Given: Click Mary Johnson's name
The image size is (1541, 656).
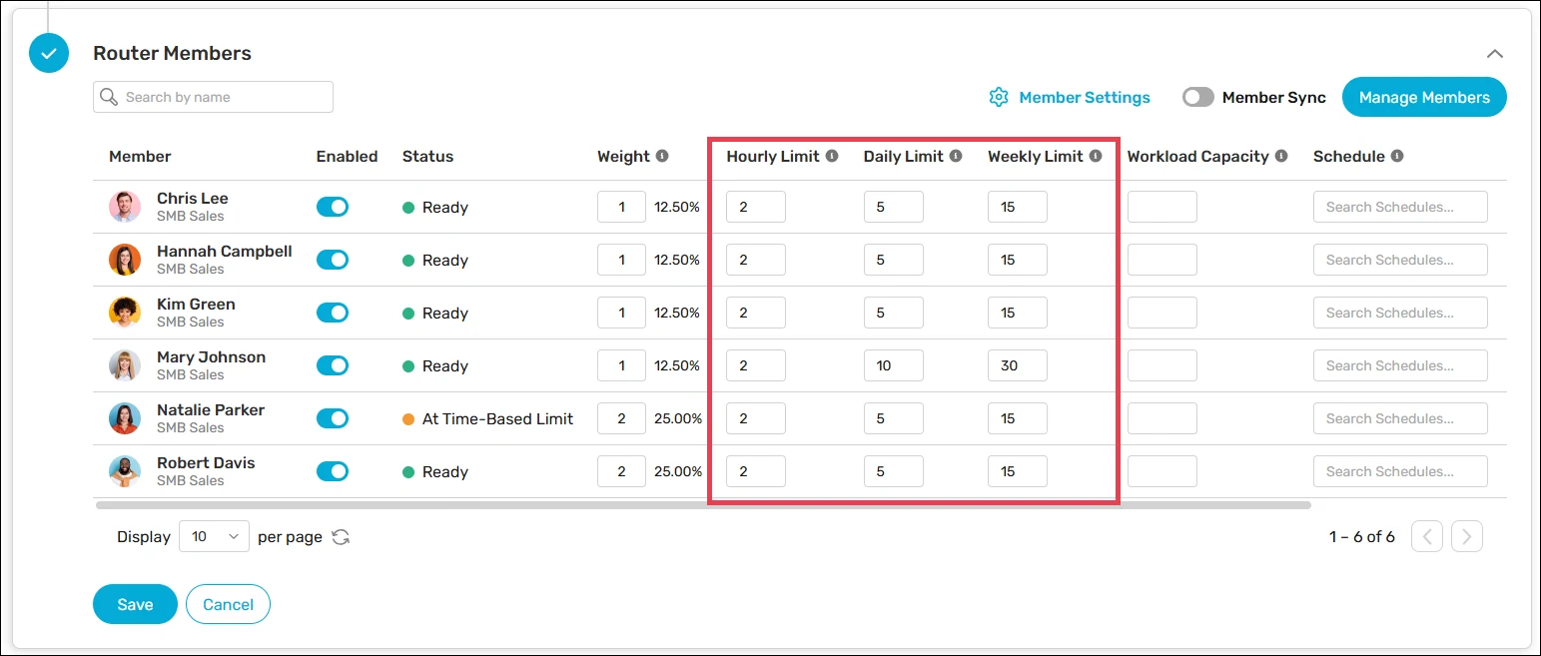Looking at the screenshot, I should pos(211,356).
